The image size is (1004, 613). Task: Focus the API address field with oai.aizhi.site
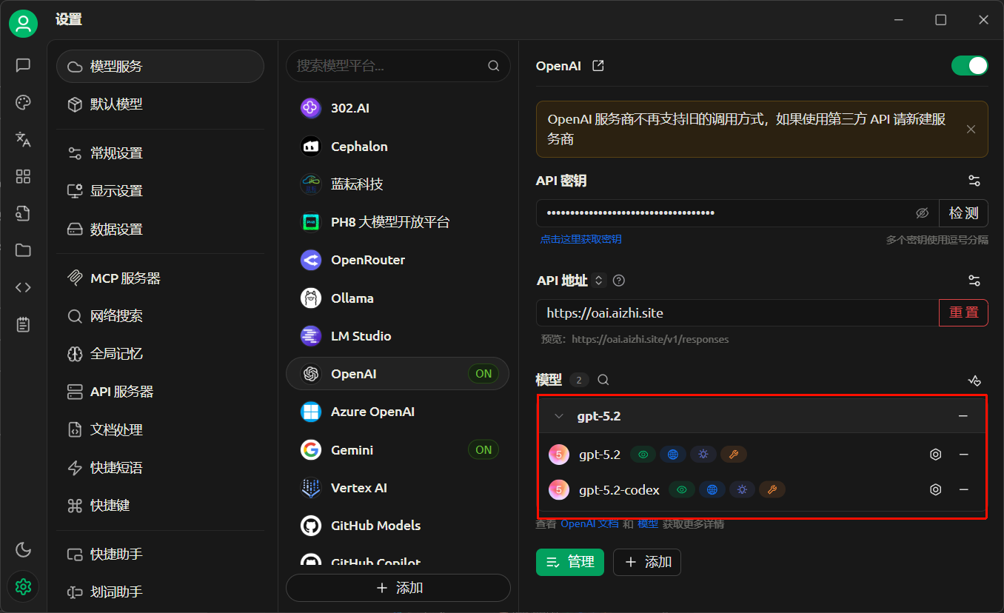tap(737, 312)
